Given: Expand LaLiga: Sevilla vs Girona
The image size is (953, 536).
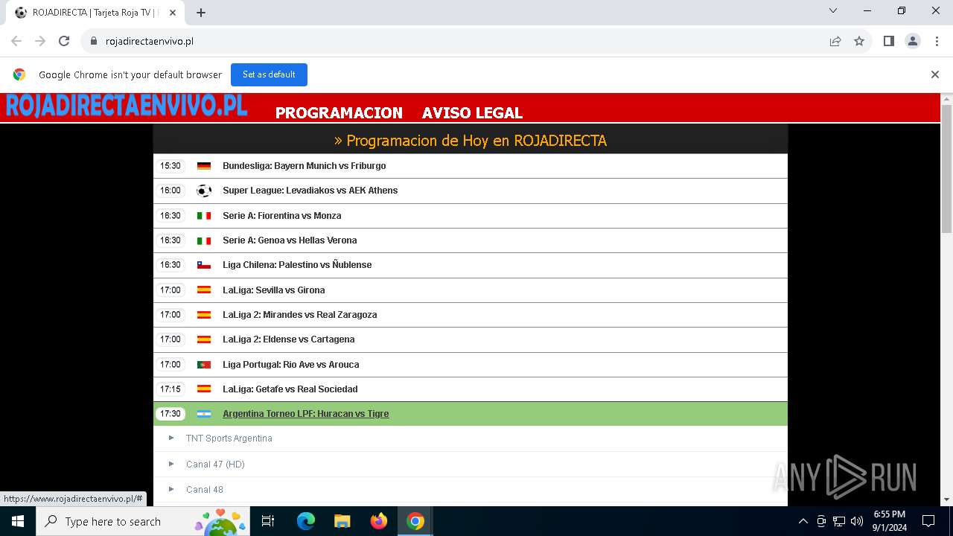Looking at the screenshot, I should tap(273, 290).
